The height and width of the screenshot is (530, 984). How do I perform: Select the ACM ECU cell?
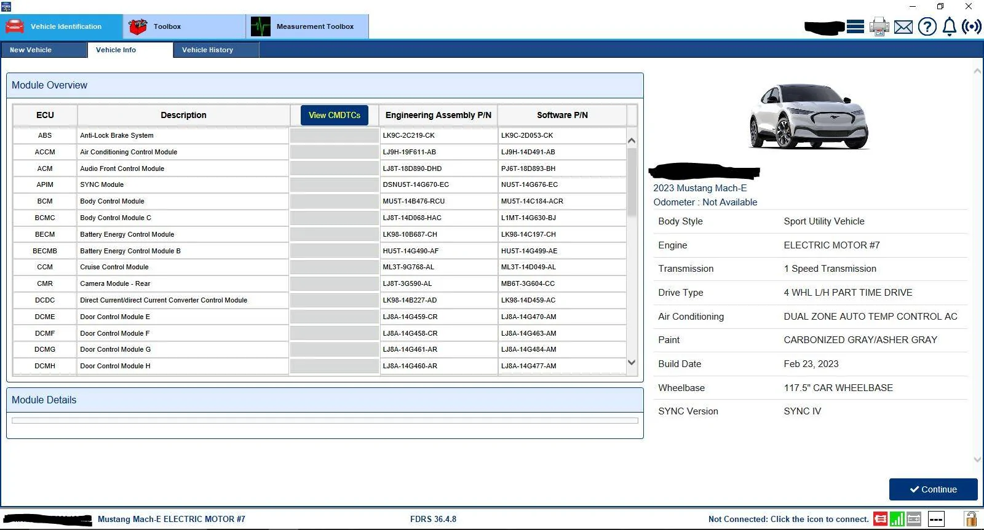(45, 168)
